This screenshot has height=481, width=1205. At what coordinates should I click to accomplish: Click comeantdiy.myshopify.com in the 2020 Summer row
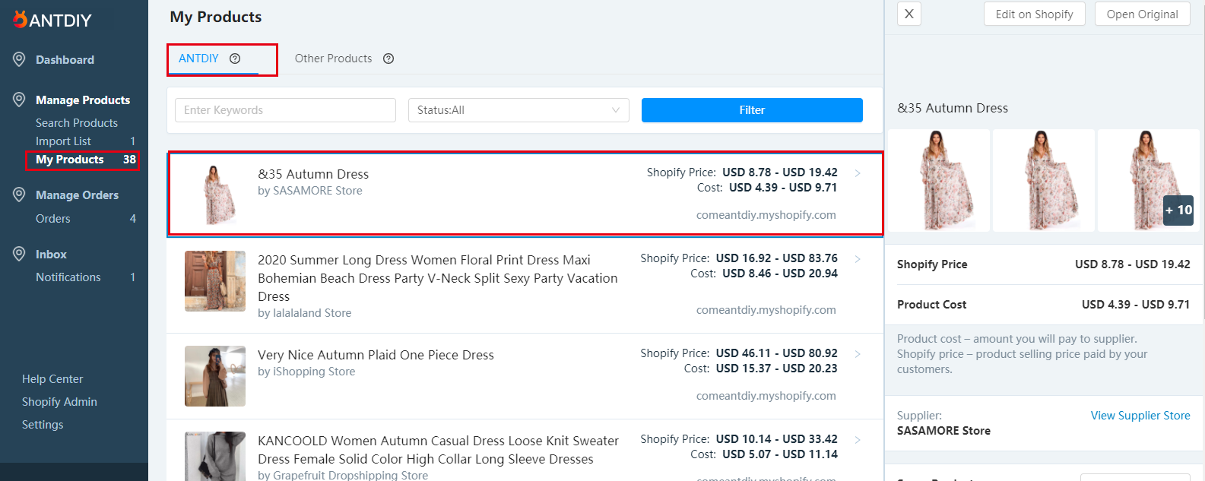766,310
